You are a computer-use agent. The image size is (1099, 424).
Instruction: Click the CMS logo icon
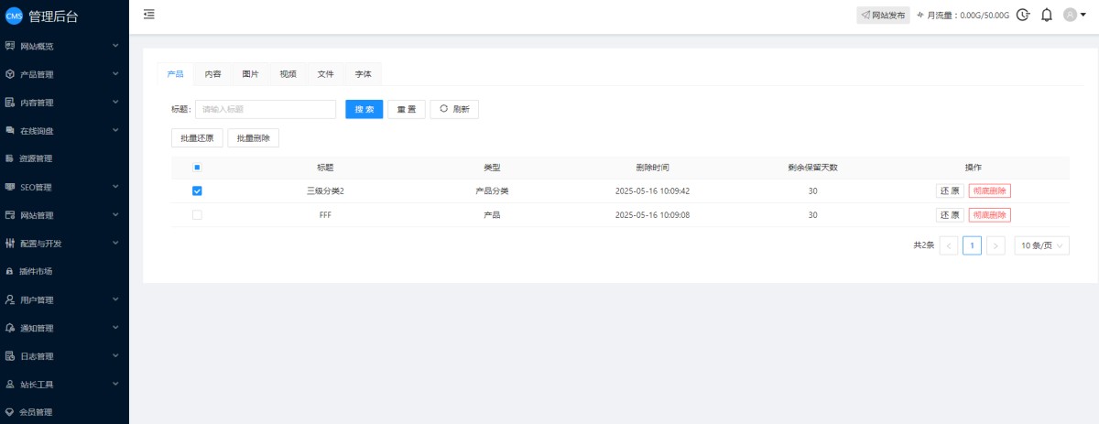tap(14, 16)
